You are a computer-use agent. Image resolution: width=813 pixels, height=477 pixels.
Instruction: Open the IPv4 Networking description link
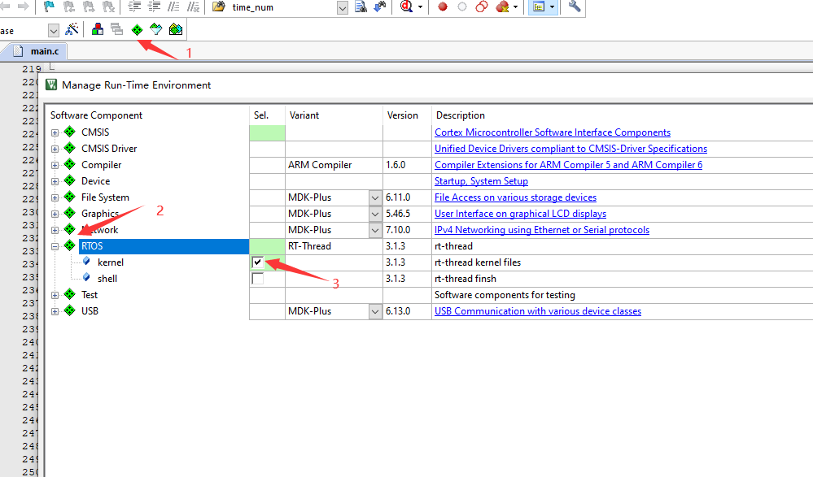coord(542,230)
